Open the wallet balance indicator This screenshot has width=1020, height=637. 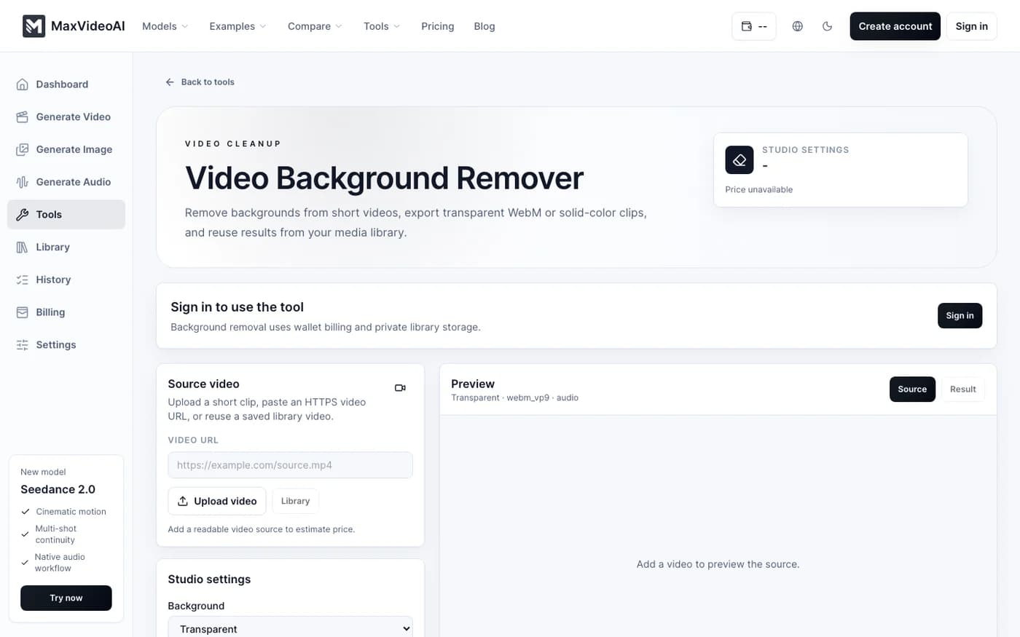click(x=754, y=26)
